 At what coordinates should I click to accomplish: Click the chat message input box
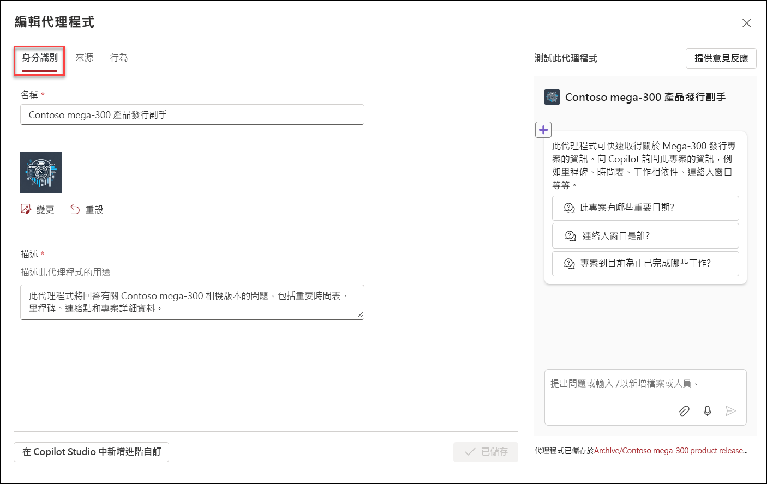[645, 397]
